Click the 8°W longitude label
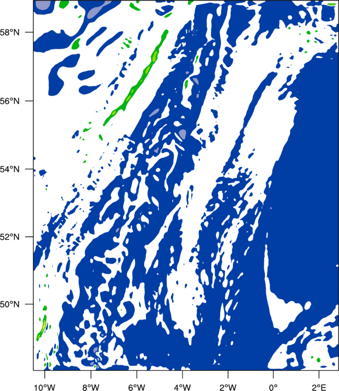The height and width of the screenshot is (391, 339). click(x=91, y=387)
